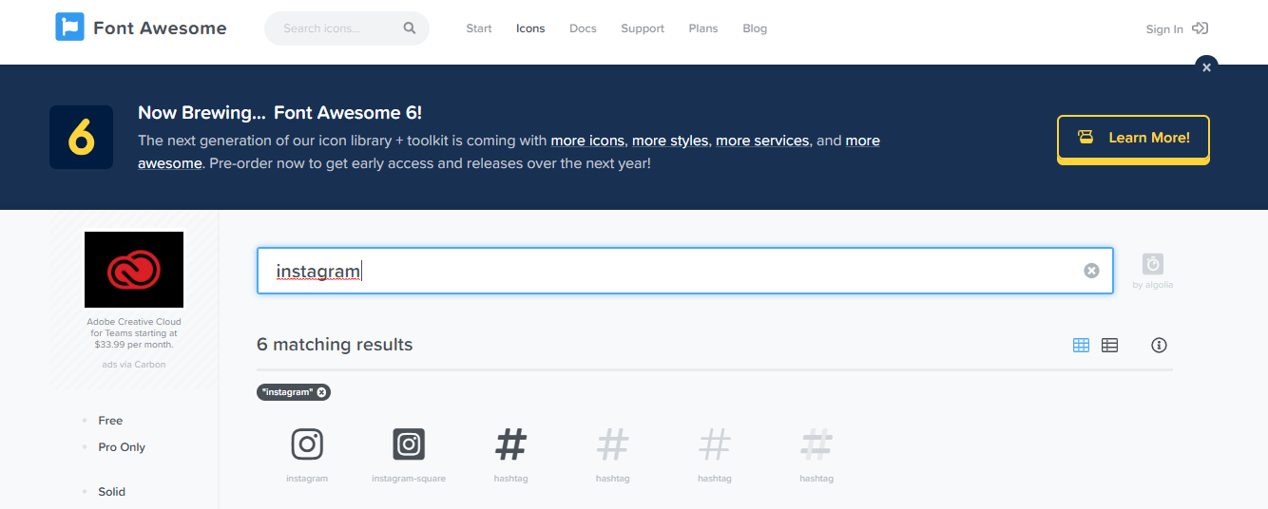This screenshot has height=509, width=1268.
Task: Go to the Docs page
Action: click(x=583, y=28)
